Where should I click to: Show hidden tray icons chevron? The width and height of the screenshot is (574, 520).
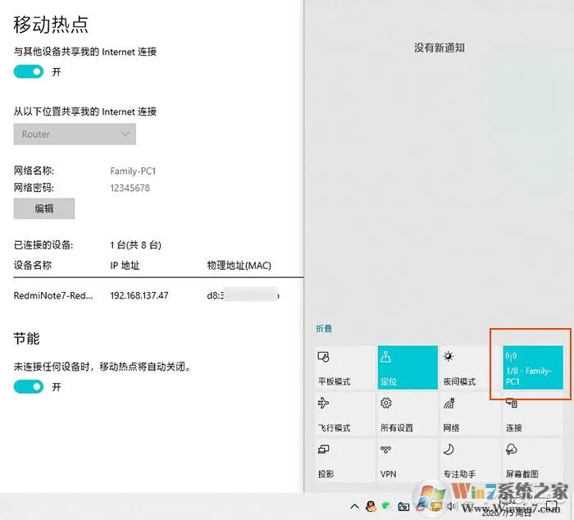(354, 507)
